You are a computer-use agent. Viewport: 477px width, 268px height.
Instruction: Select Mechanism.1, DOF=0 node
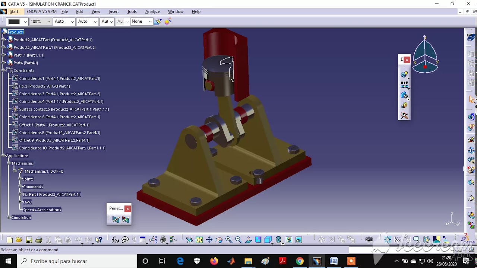[44, 171]
